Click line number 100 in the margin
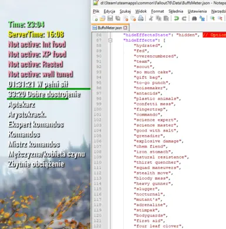Screen dimensions: 226x229 coord(97,109)
